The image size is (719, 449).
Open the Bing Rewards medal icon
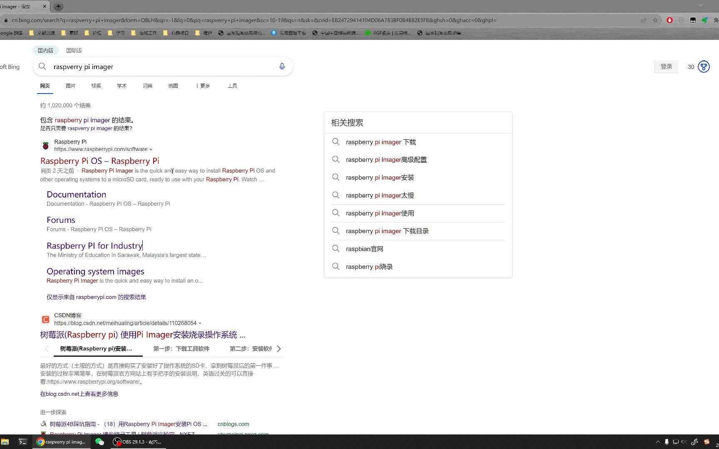coord(704,67)
